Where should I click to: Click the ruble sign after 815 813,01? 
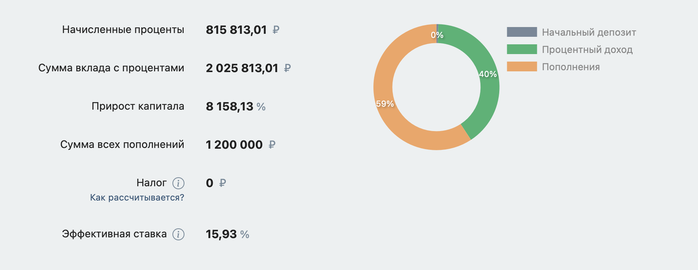pos(276,30)
